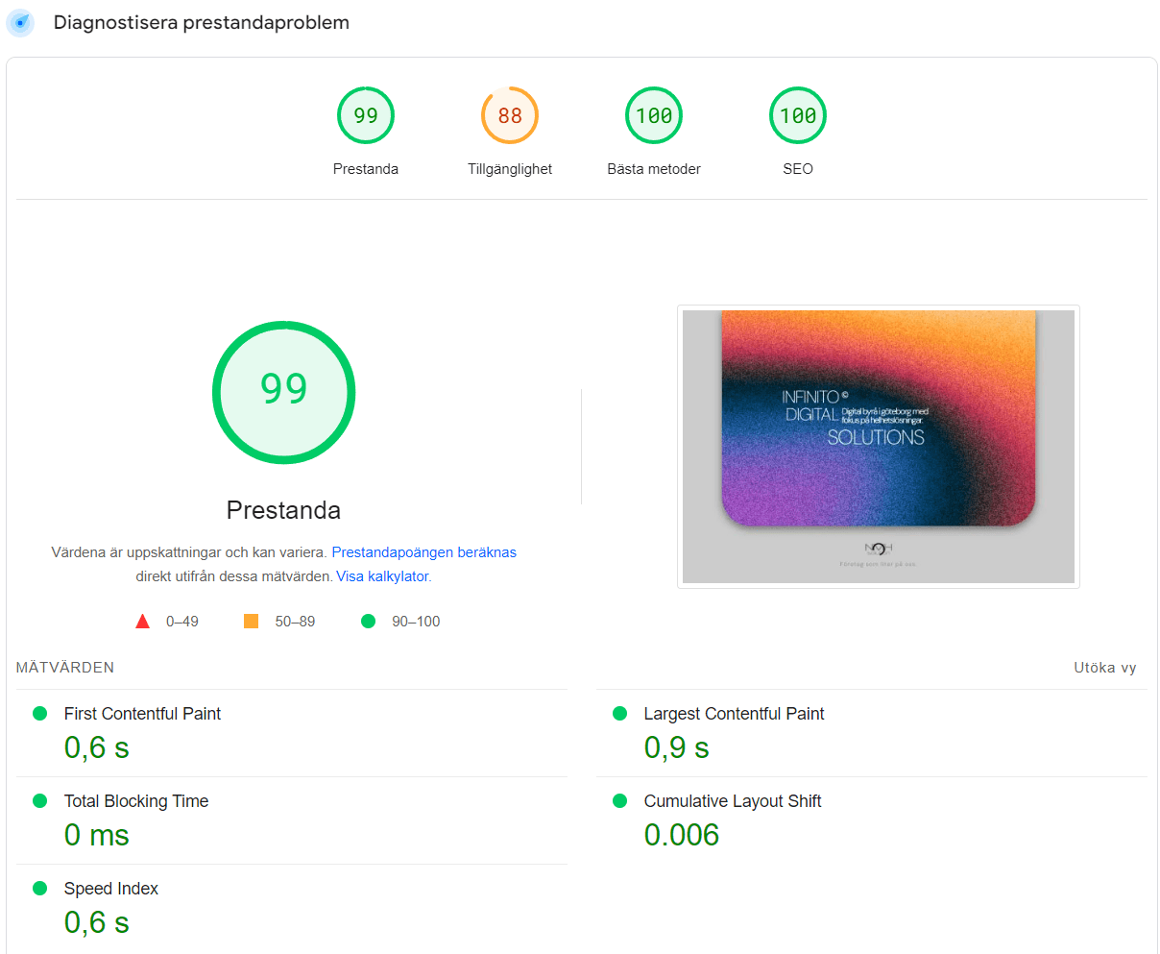
Task: Click the Speed Index value 0,6 s
Action: tap(97, 922)
